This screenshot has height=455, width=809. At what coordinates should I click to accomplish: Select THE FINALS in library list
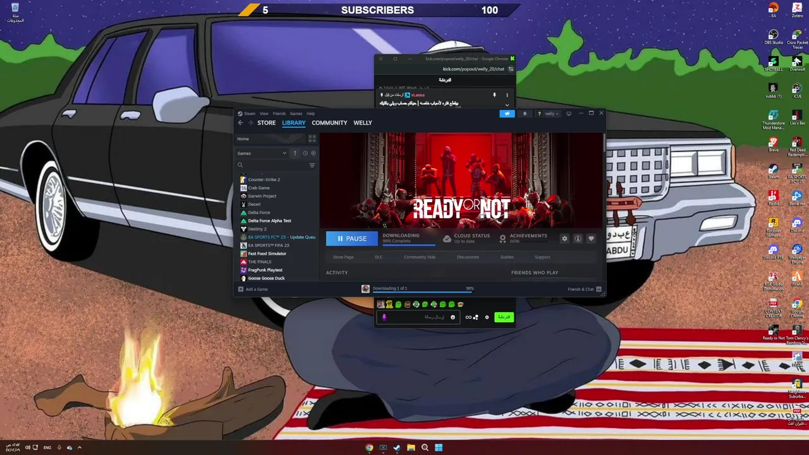click(259, 262)
